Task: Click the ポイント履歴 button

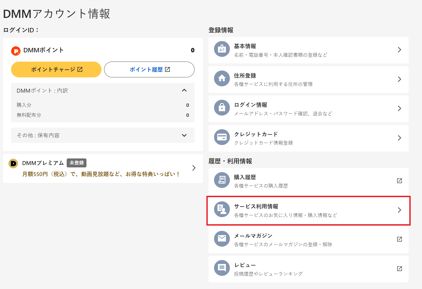Action: point(149,69)
